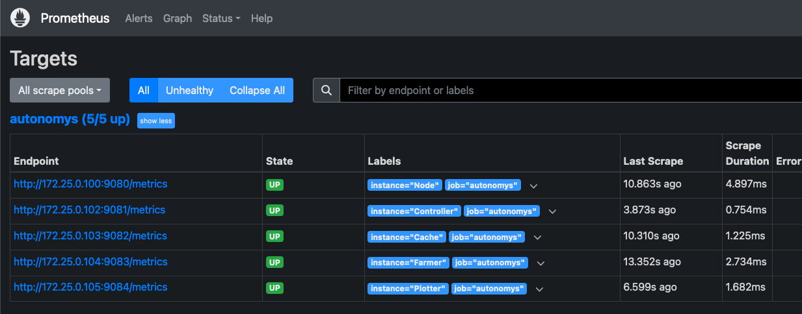Click the job="autonomys" badge in Node row
The image size is (802, 314).
point(483,185)
